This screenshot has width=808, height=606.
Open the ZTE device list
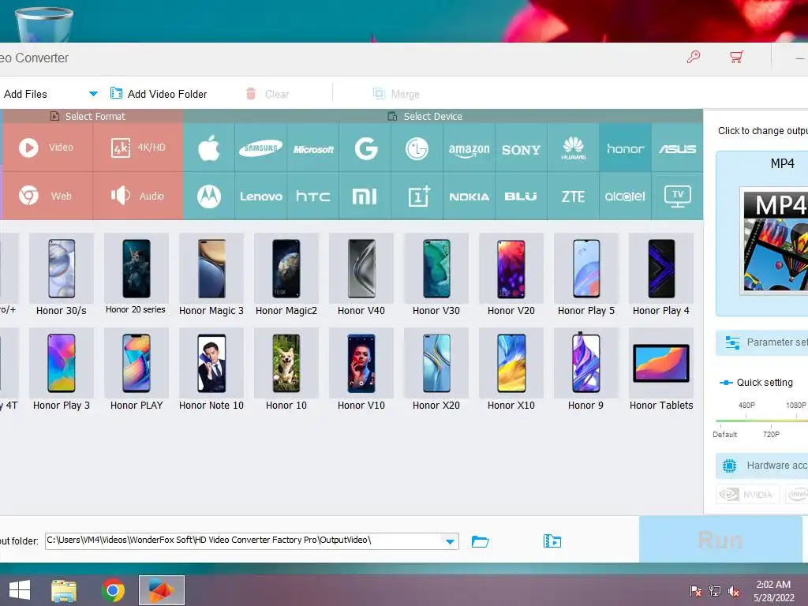pos(573,196)
